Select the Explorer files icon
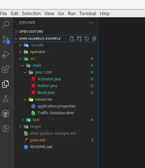This screenshot has height=168, width=145. click(x=6, y=84)
